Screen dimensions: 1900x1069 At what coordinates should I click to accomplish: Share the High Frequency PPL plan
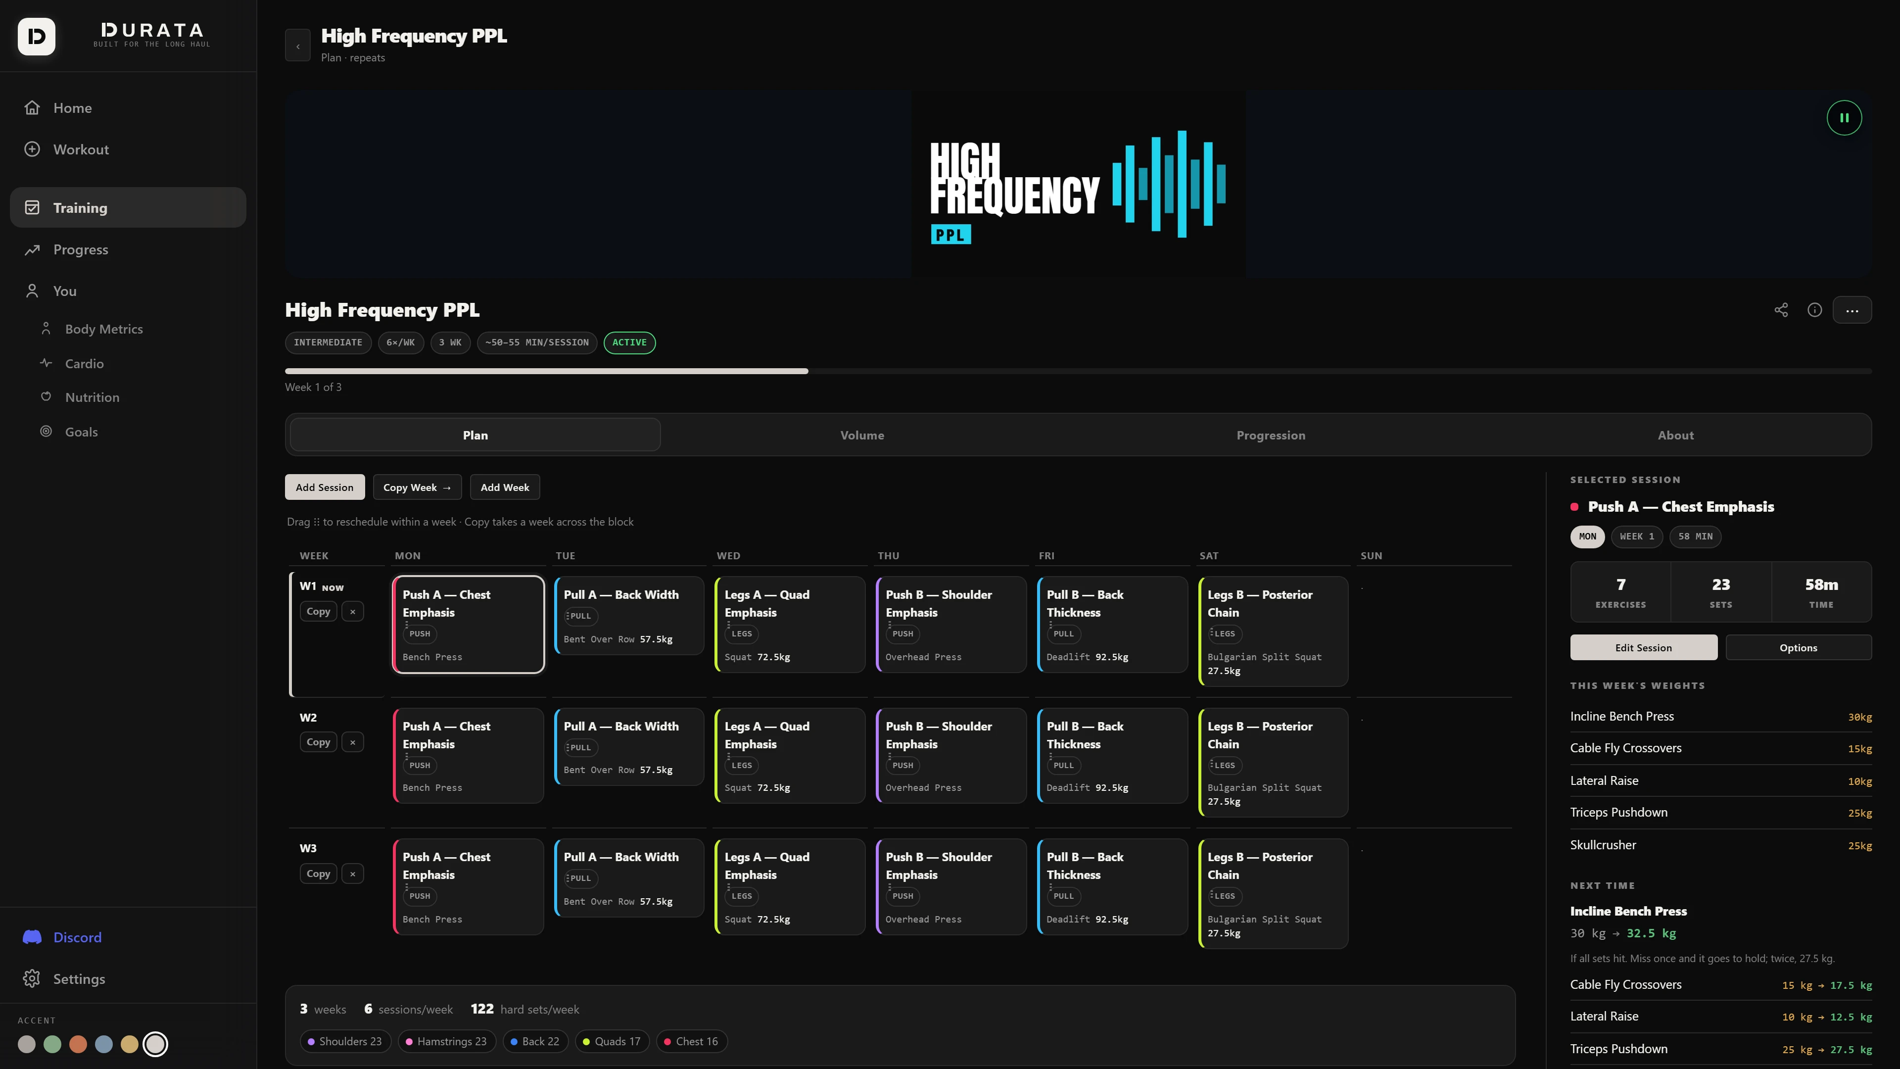(x=1781, y=310)
